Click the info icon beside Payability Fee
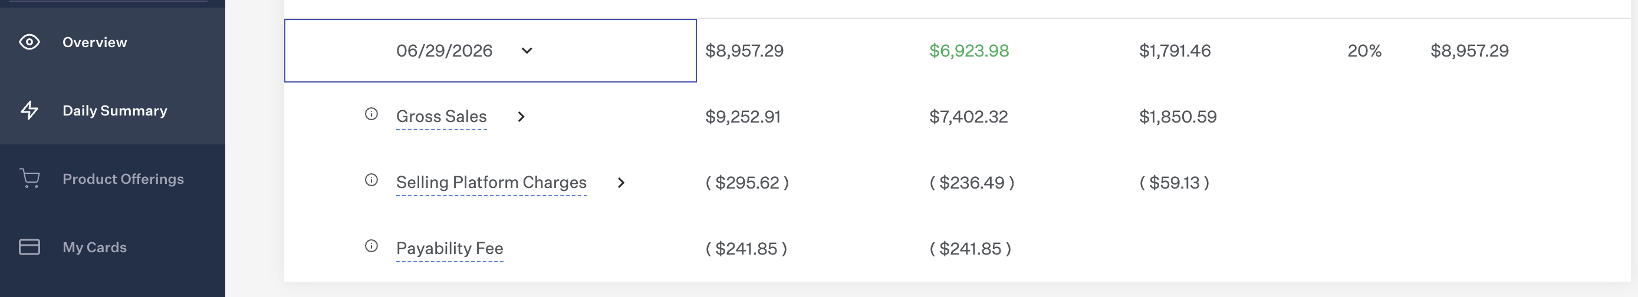The image size is (1638, 297). click(371, 246)
